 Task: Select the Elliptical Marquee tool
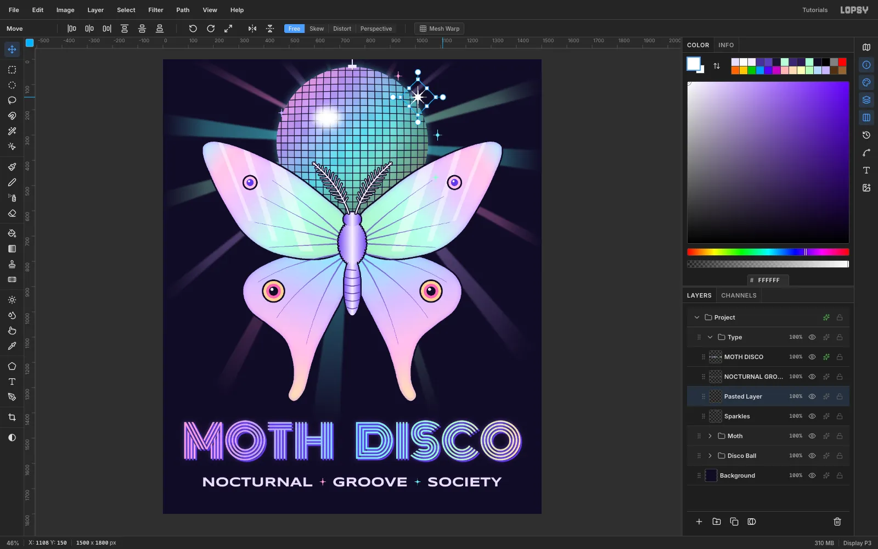(x=12, y=85)
